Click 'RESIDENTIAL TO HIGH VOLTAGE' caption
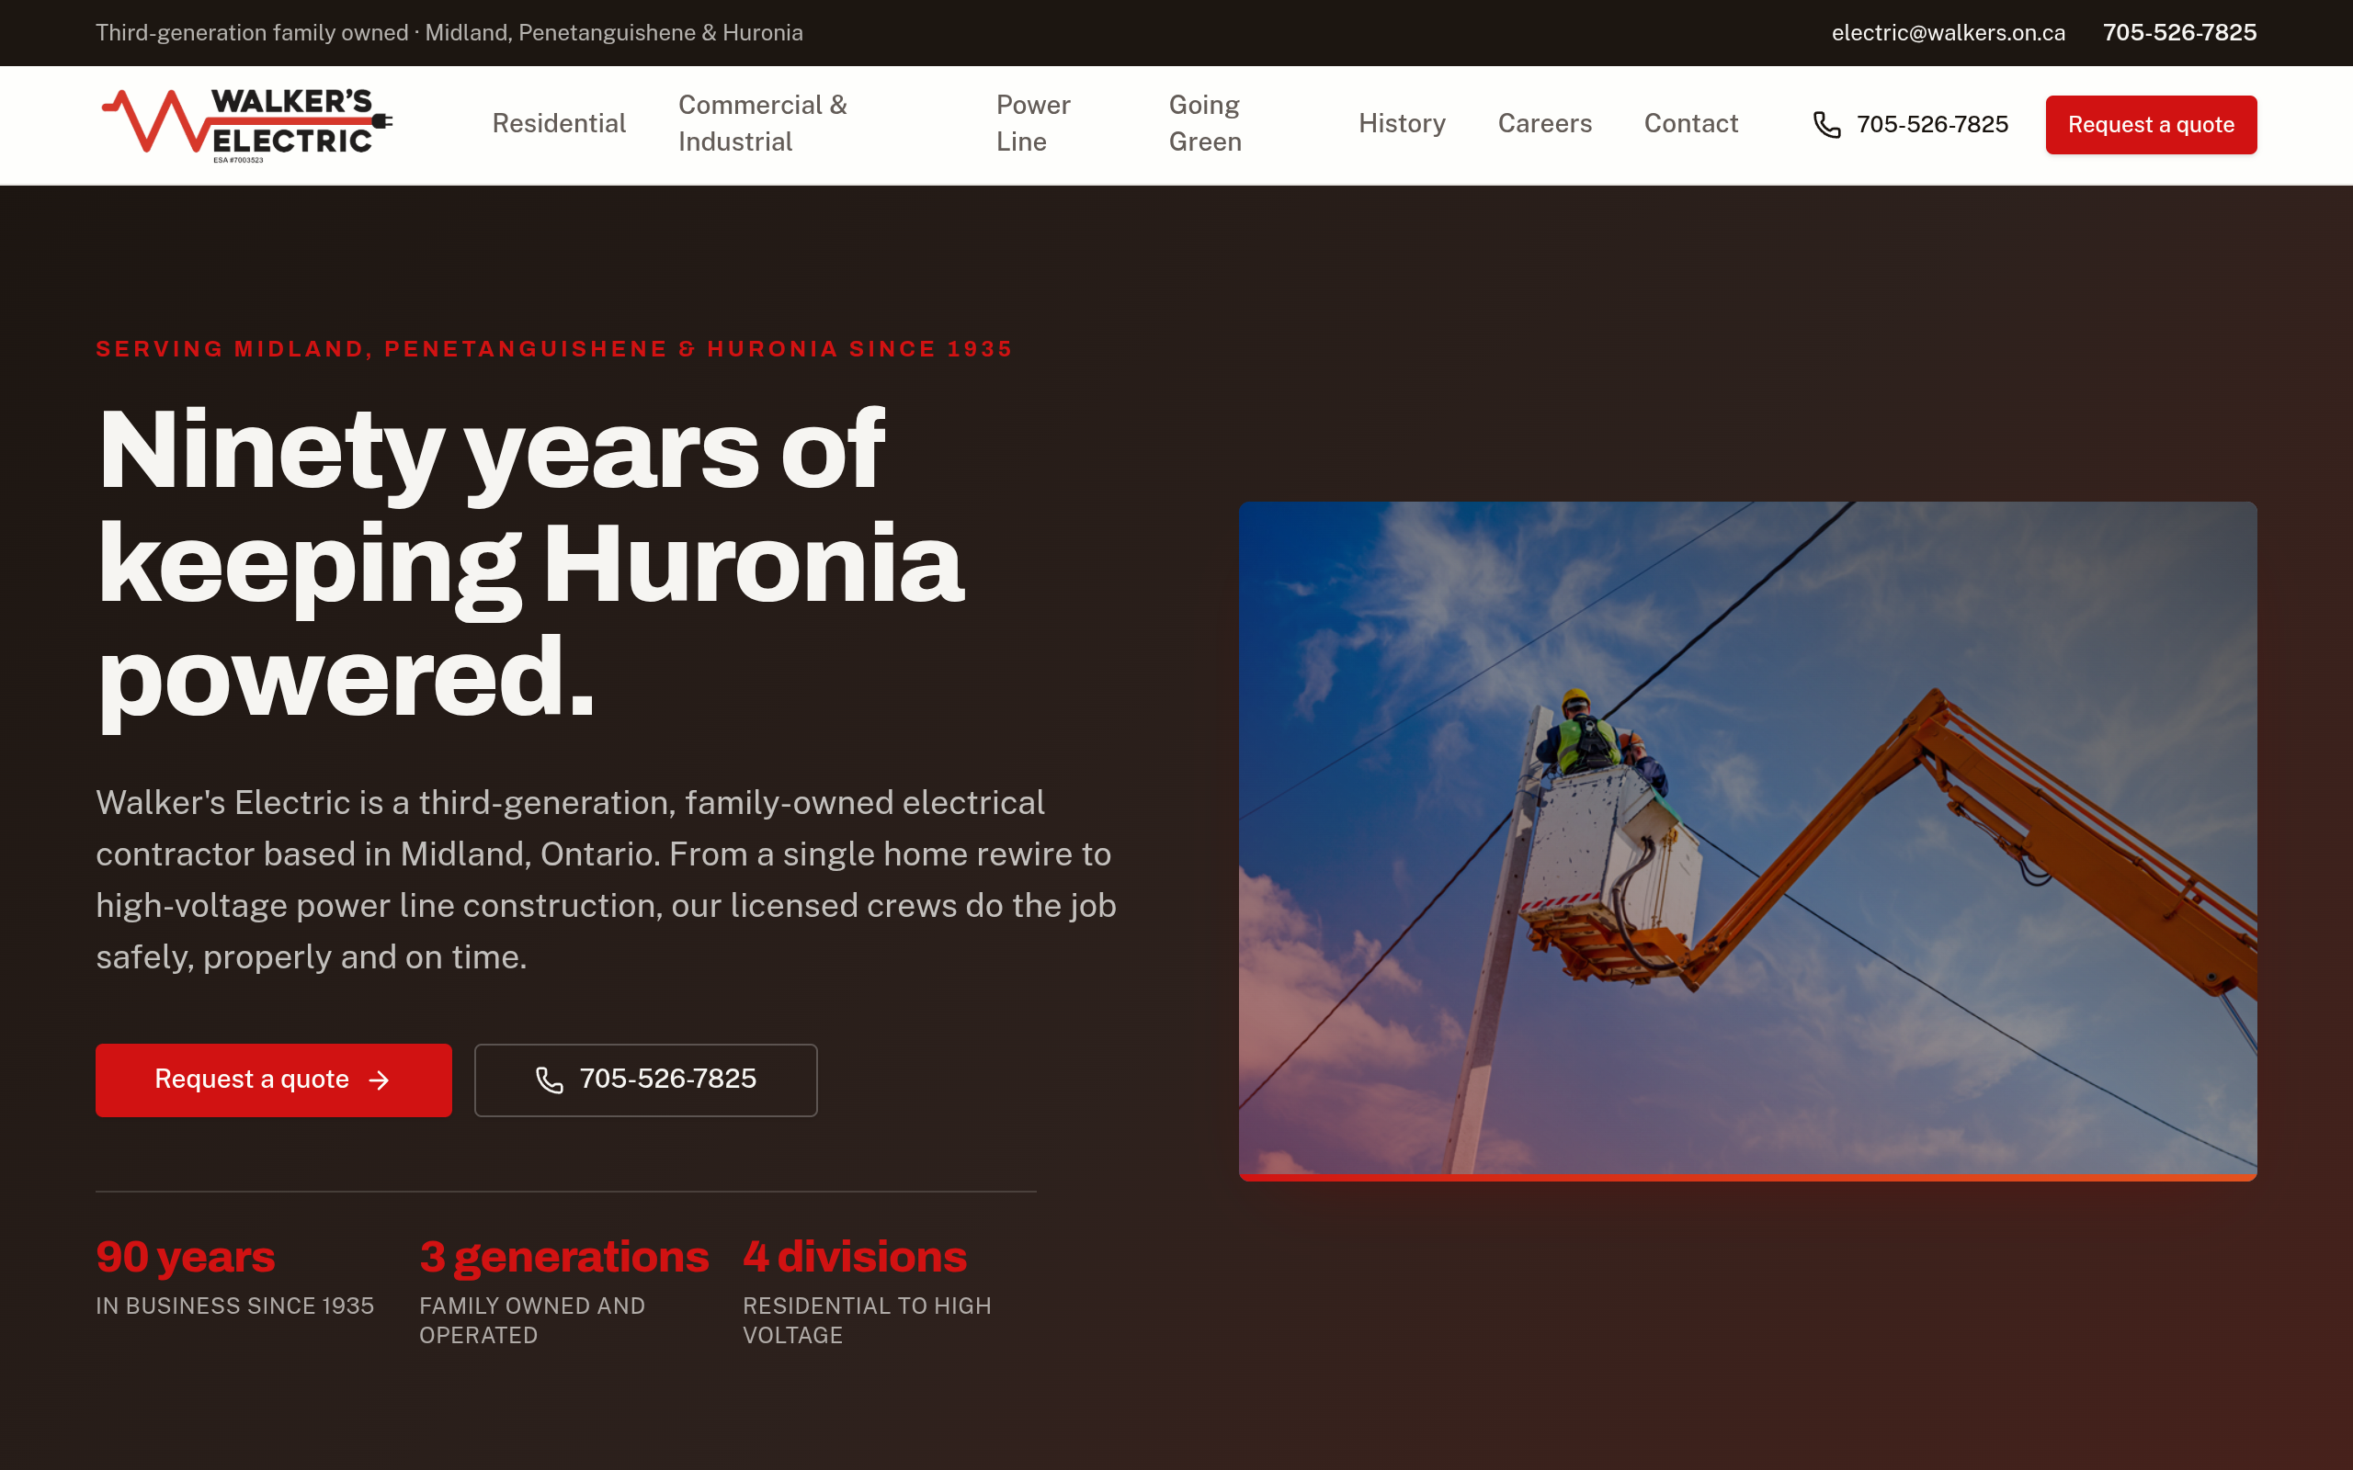The height and width of the screenshot is (1470, 2353). pyautogui.click(x=867, y=1320)
